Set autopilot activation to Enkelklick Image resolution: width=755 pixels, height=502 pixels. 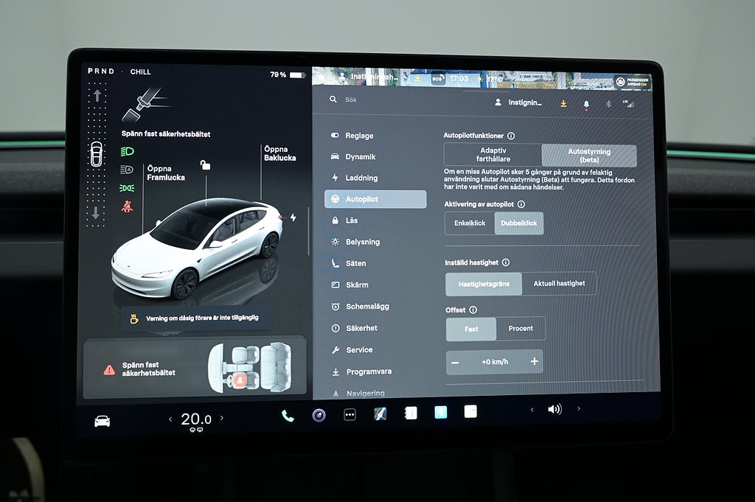pyautogui.click(x=470, y=223)
